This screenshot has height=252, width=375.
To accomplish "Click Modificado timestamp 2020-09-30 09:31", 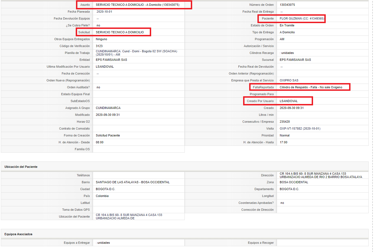I will (108, 115).
